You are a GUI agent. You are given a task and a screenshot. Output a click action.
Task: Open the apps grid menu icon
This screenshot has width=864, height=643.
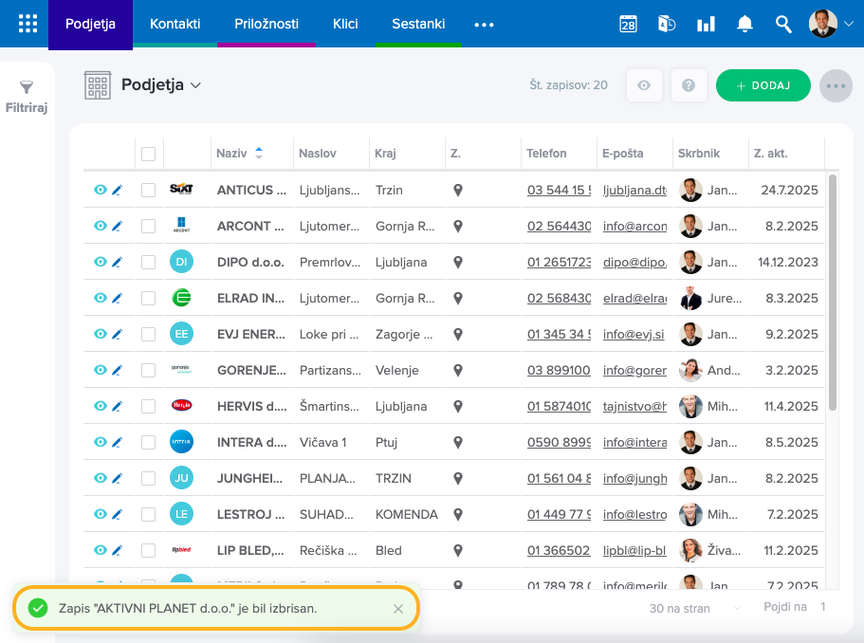point(28,24)
